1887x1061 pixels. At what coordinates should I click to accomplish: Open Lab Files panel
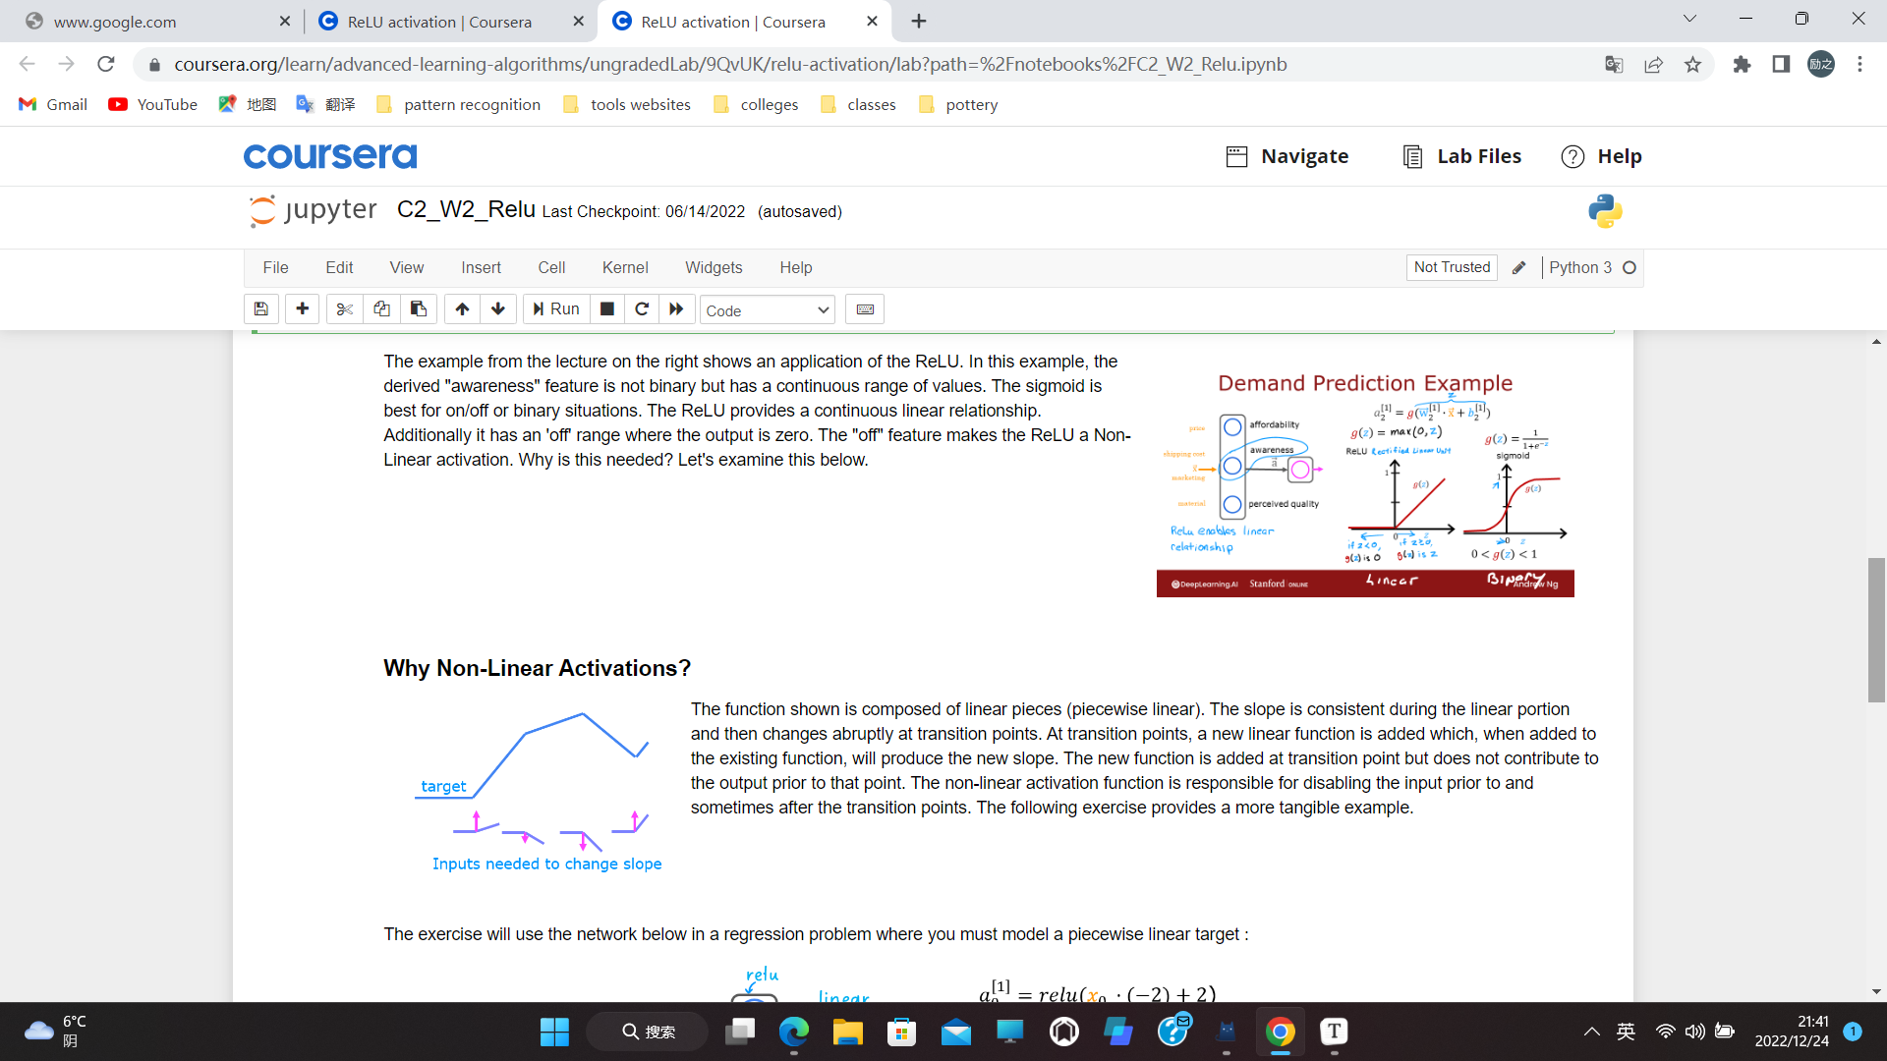point(1462,156)
